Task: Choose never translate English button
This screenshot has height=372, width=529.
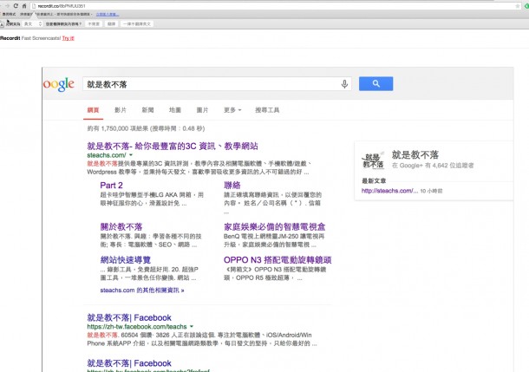Action: [137, 24]
